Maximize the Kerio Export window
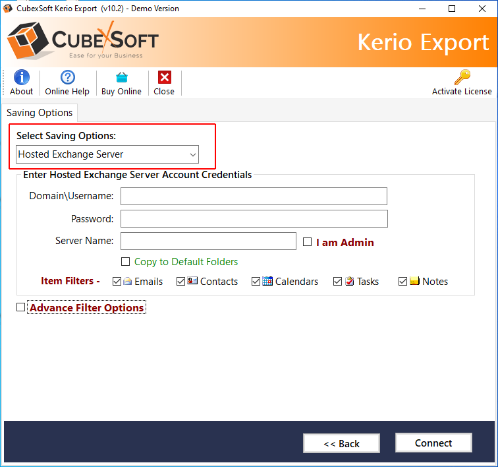This screenshot has height=467, width=498. tap(452, 9)
